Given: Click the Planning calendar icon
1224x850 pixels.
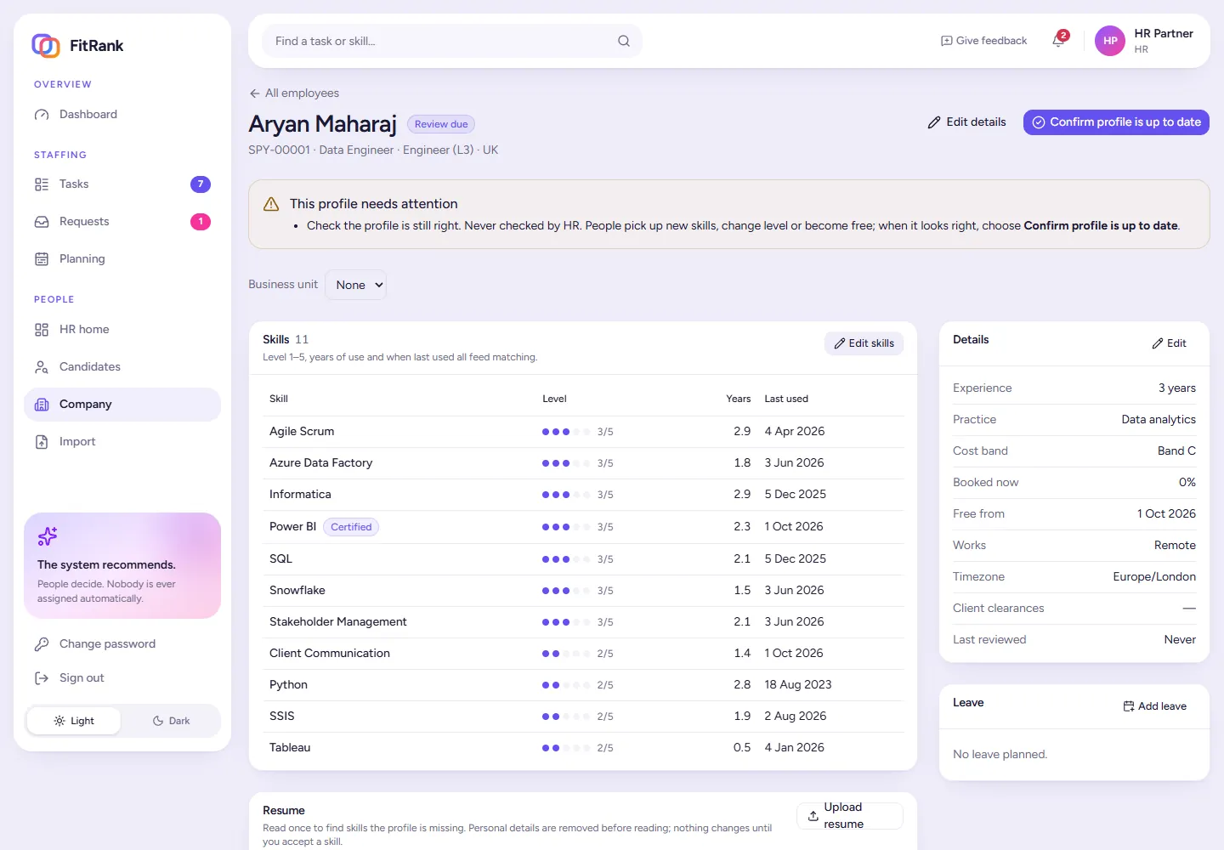Looking at the screenshot, I should tap(42, 259).
